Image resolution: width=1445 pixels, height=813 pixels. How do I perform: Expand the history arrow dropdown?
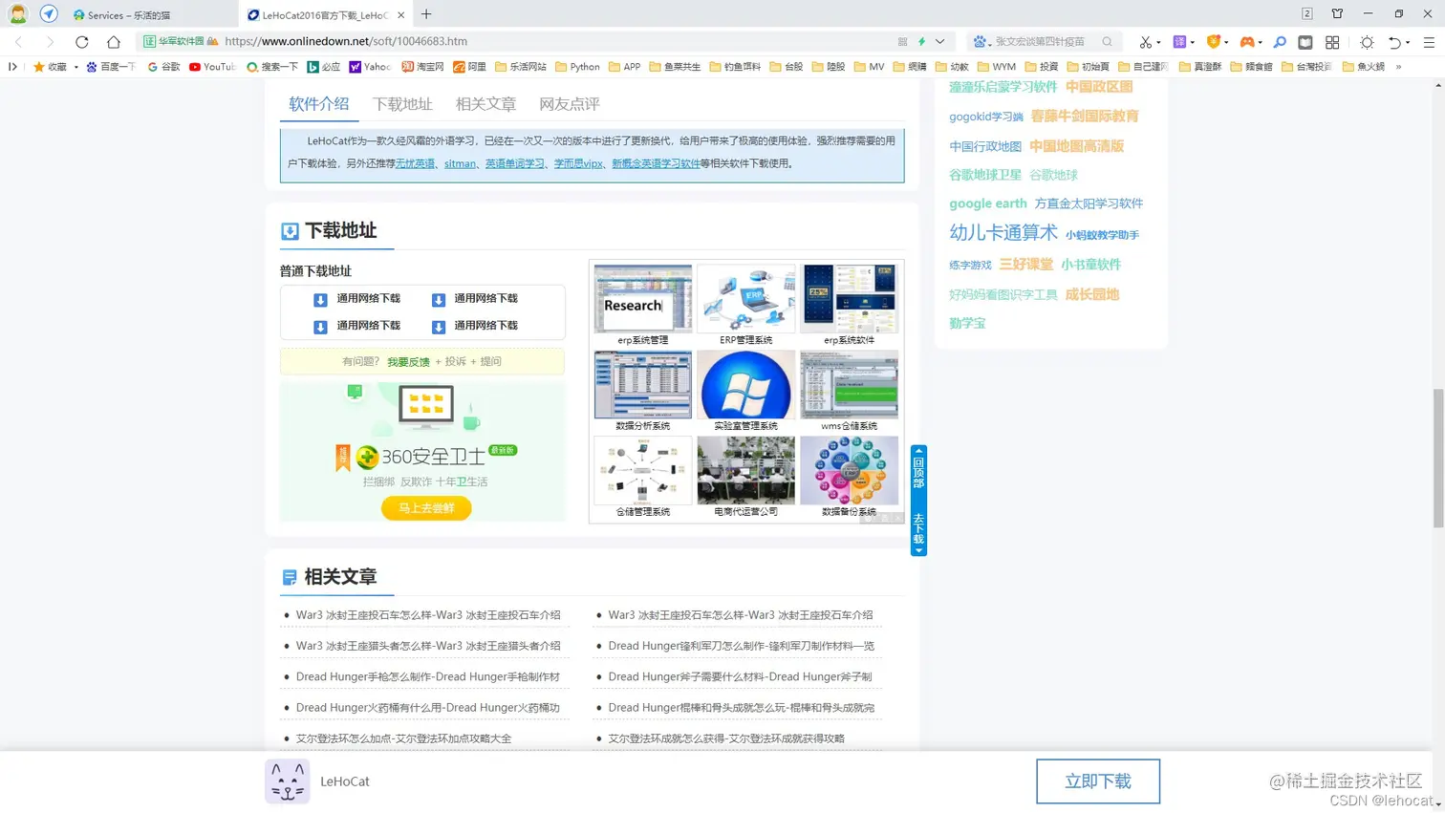[x=1408, y=41]
